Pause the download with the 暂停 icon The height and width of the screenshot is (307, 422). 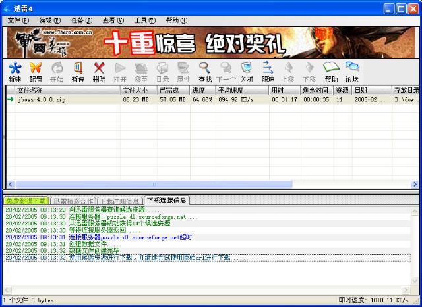pyautogui.click(x=78, y=72)
